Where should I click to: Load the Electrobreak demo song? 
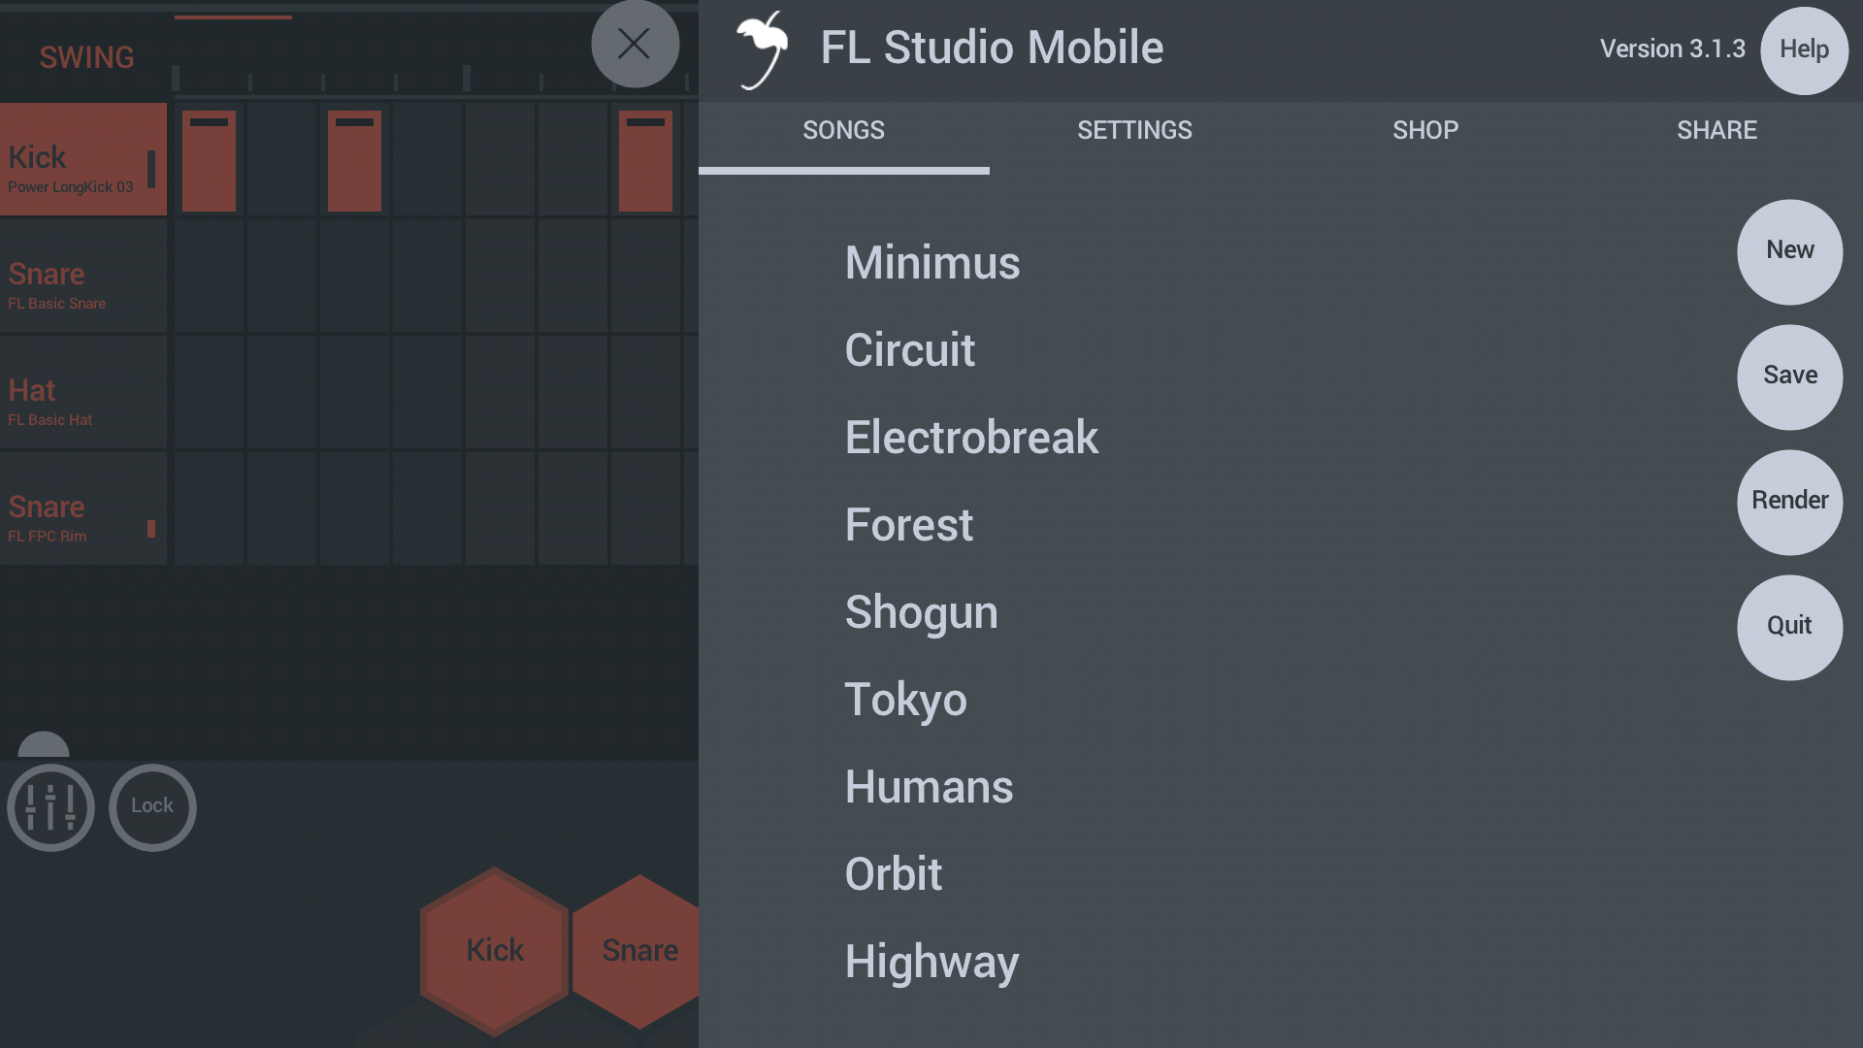971,438
